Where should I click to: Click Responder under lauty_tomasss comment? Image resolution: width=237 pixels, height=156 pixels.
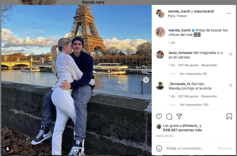coord(209,65)
